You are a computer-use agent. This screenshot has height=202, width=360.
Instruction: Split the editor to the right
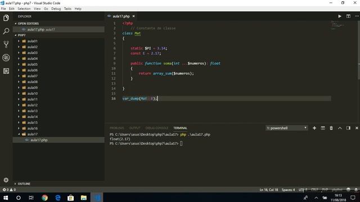[x=348, y=16]
